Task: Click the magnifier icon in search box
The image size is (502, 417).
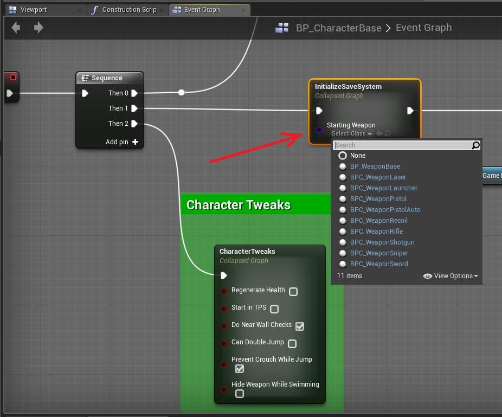Action: [x=475, y=145]
